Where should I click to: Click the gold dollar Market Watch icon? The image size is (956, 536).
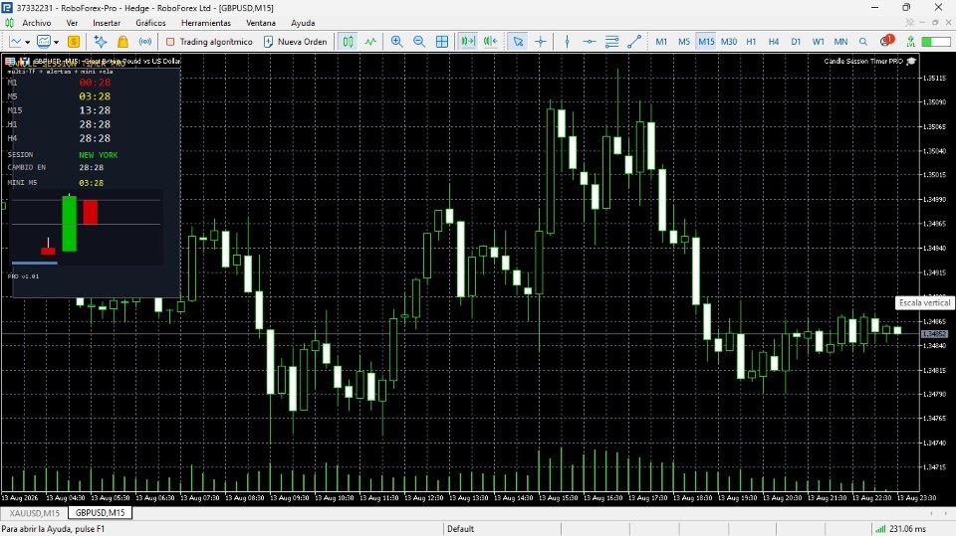[74, 42]
